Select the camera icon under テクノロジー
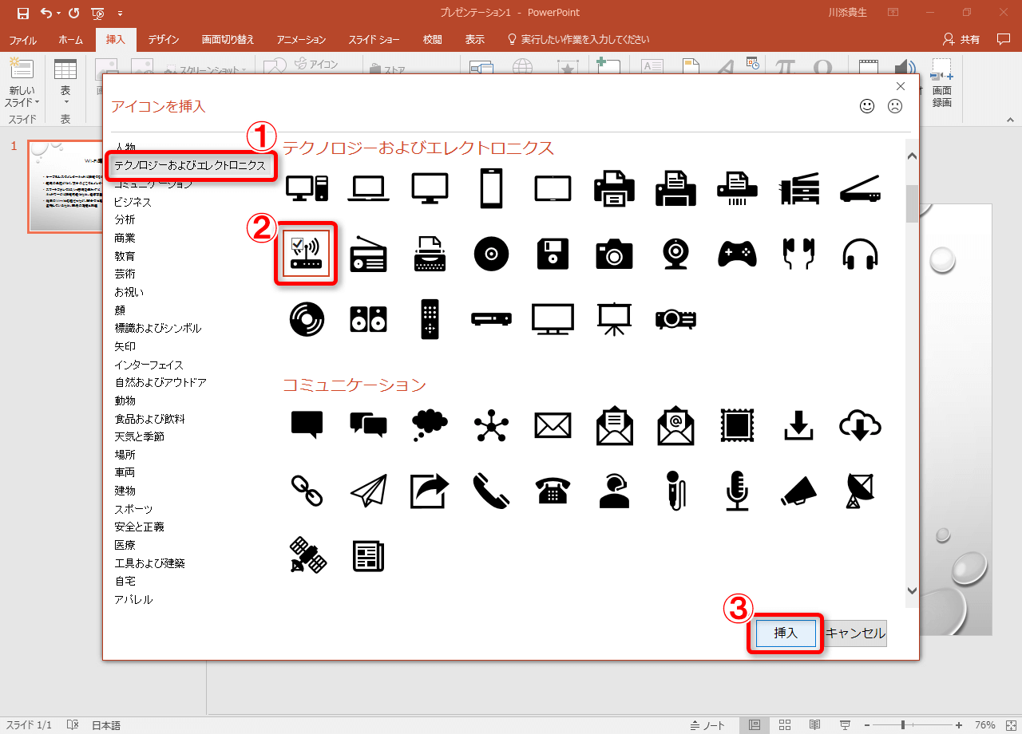 coord(614,253)
